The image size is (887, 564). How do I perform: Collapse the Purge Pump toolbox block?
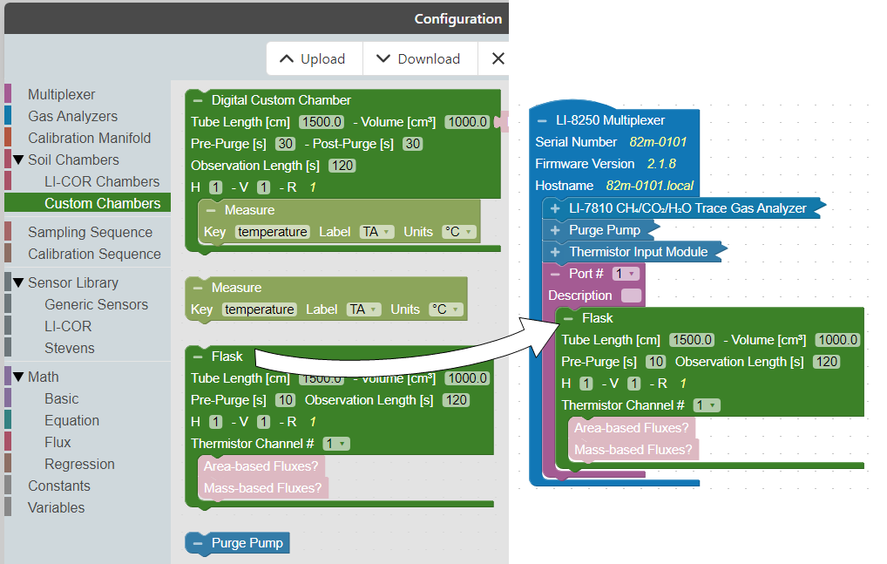tap(198, 544)
